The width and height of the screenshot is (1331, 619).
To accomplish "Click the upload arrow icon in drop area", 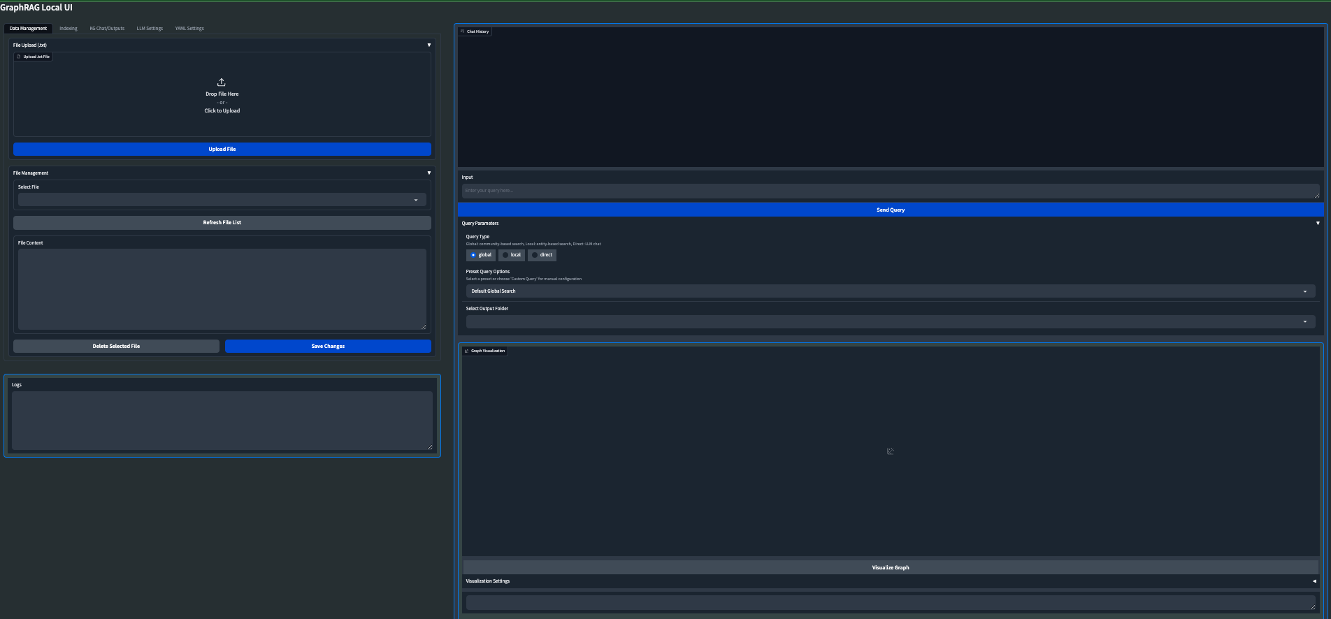I will click(222, 82).
